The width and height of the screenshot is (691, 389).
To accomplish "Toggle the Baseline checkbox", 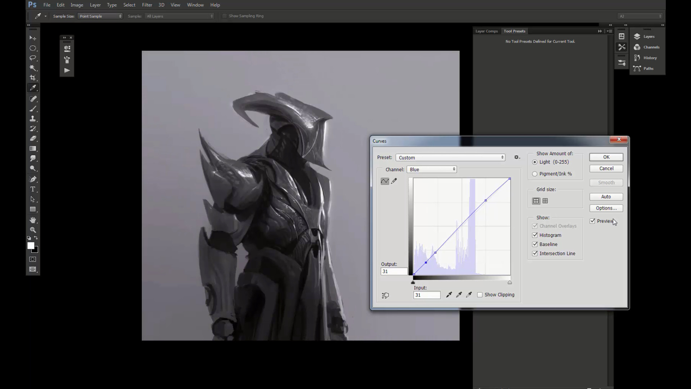I will click(535, 244).
